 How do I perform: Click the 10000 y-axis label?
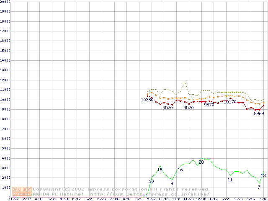(x=5, y=100)
